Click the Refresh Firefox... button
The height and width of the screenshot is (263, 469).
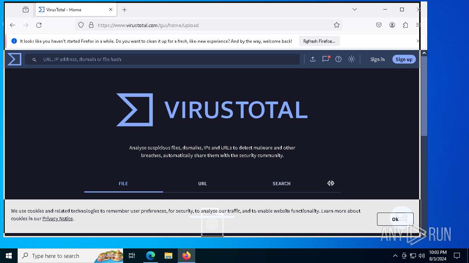(319, 41)
